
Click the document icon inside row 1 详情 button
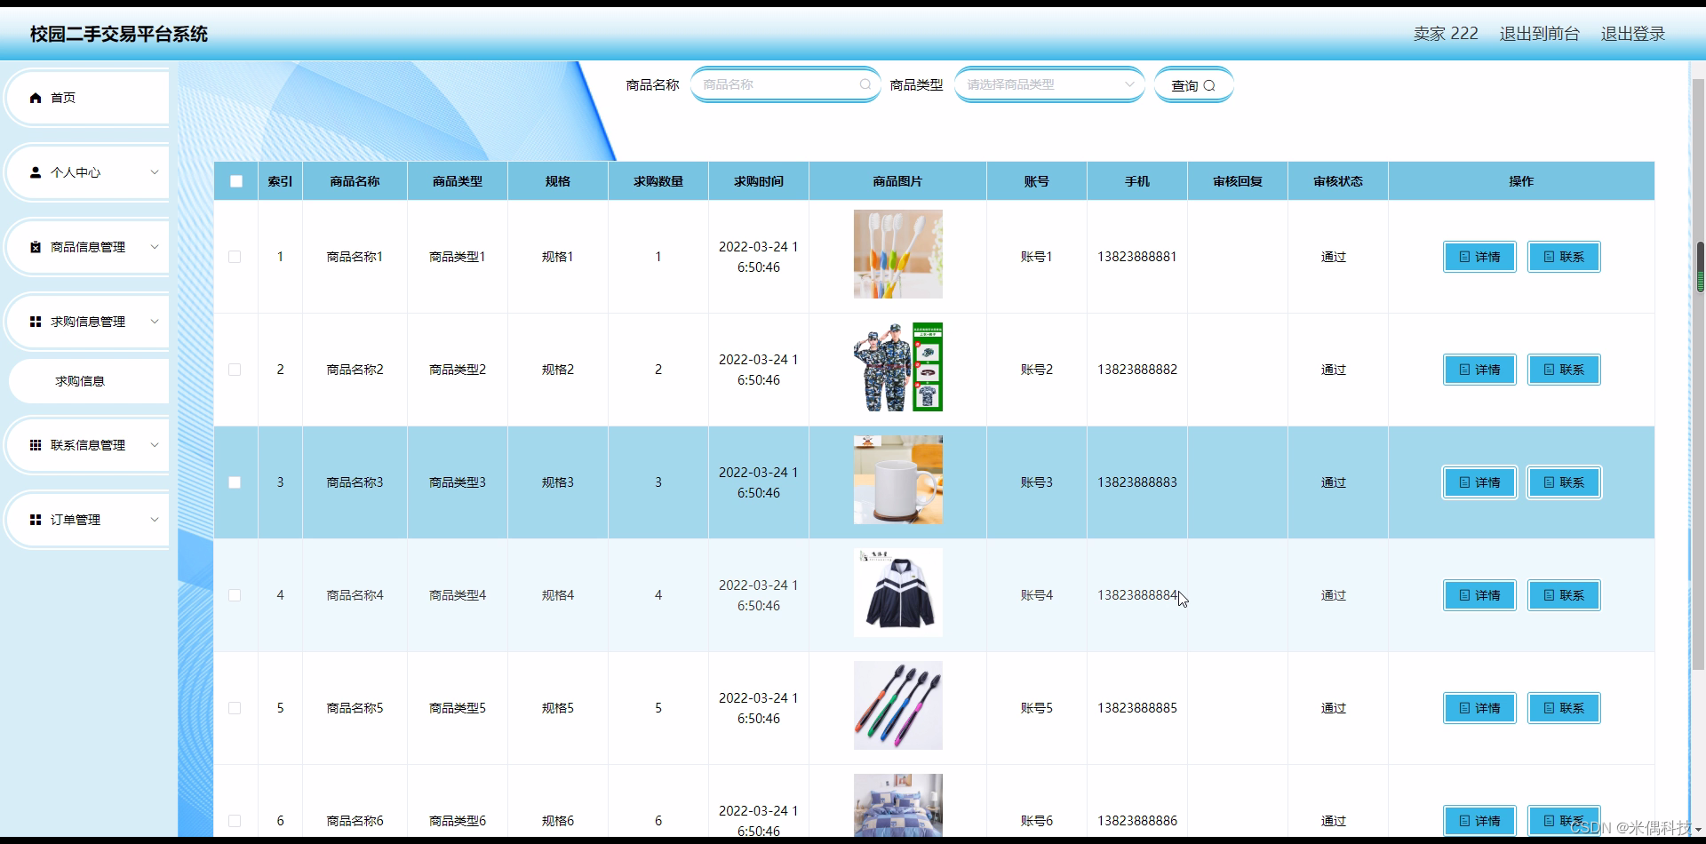tap(1464, 257)
